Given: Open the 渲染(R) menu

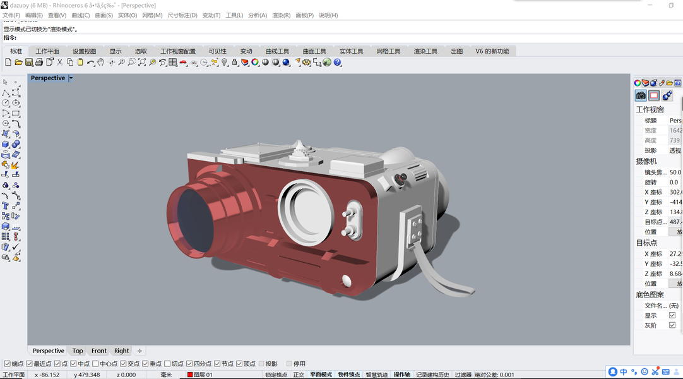Looking at the screenshot, I should [x=282, y=15].
